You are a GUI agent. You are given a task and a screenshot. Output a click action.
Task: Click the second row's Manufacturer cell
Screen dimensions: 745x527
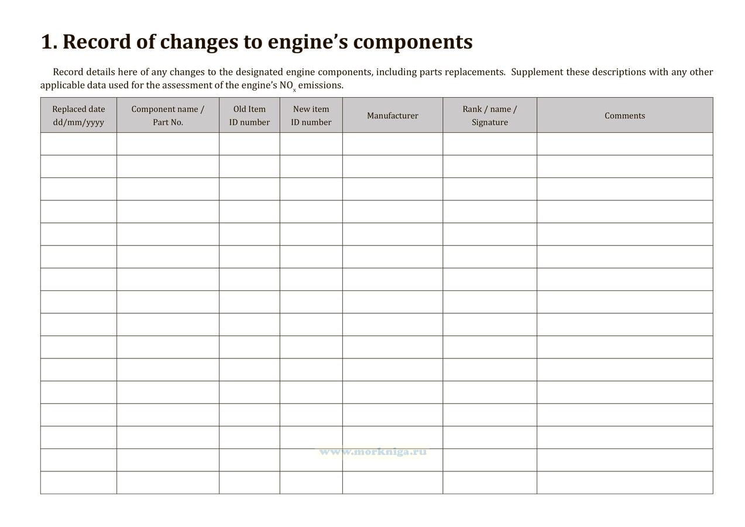pos(392,166)
